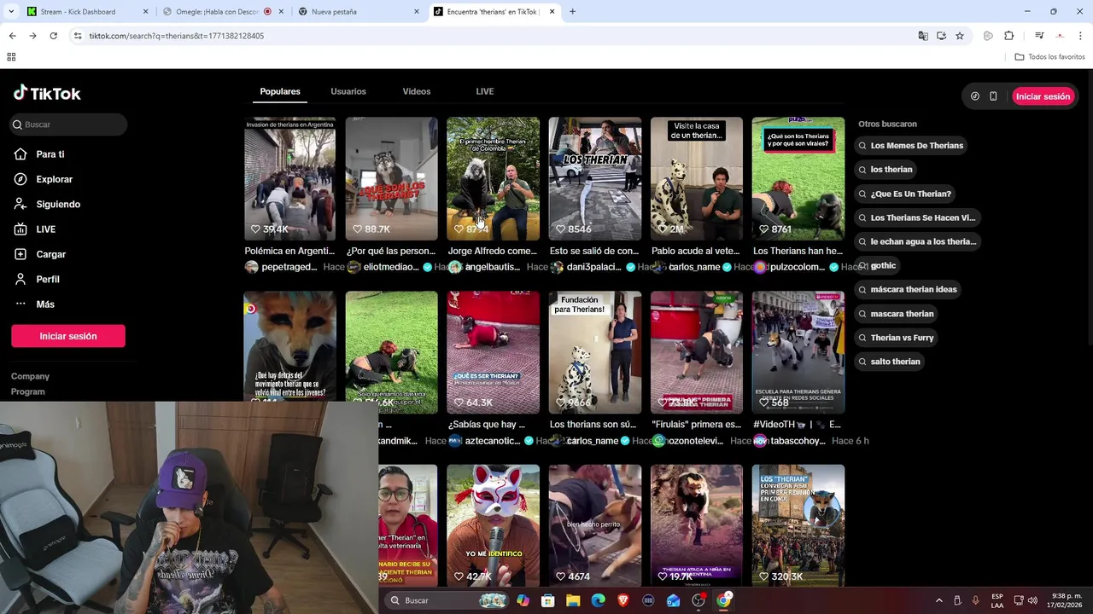Open the Program footer link
Screen dimensions: 1093x614
(x=28, y=391)
